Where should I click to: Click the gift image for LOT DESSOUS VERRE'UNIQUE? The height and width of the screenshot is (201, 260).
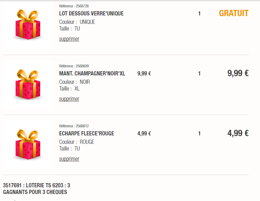coord(28,25)
